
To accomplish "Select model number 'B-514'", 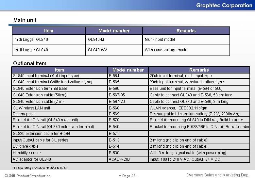I will click(114, 146).
